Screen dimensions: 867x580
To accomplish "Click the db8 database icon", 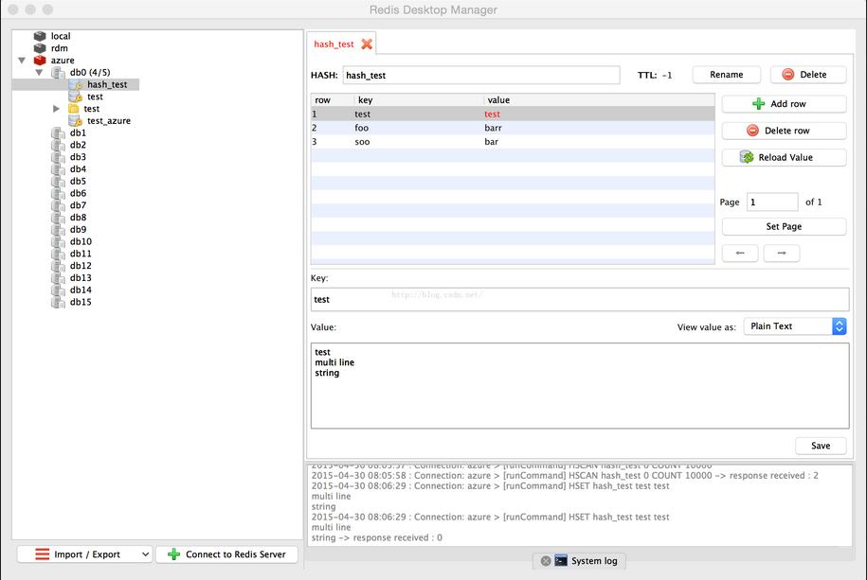I will 58,217.
